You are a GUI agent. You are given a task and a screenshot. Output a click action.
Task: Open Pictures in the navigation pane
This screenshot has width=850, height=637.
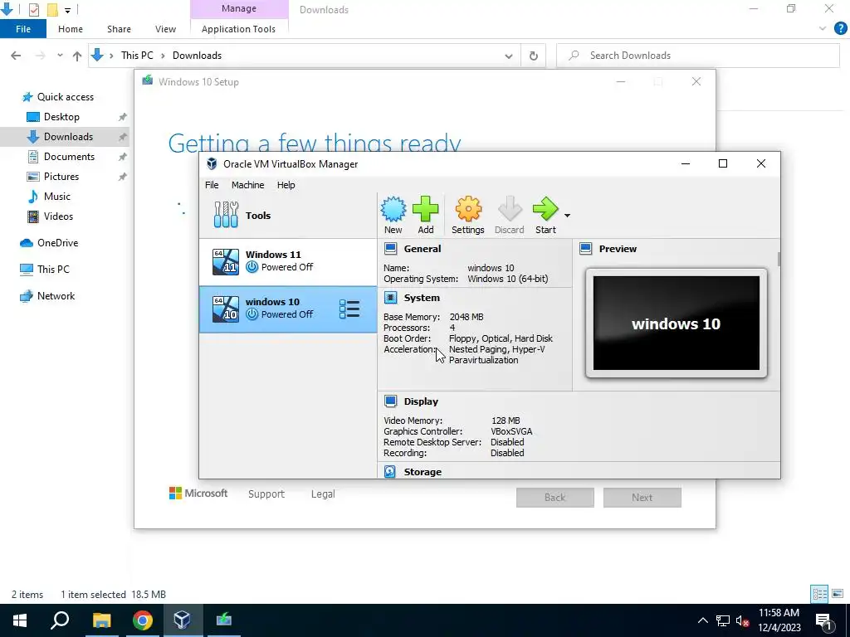[61, 177]
